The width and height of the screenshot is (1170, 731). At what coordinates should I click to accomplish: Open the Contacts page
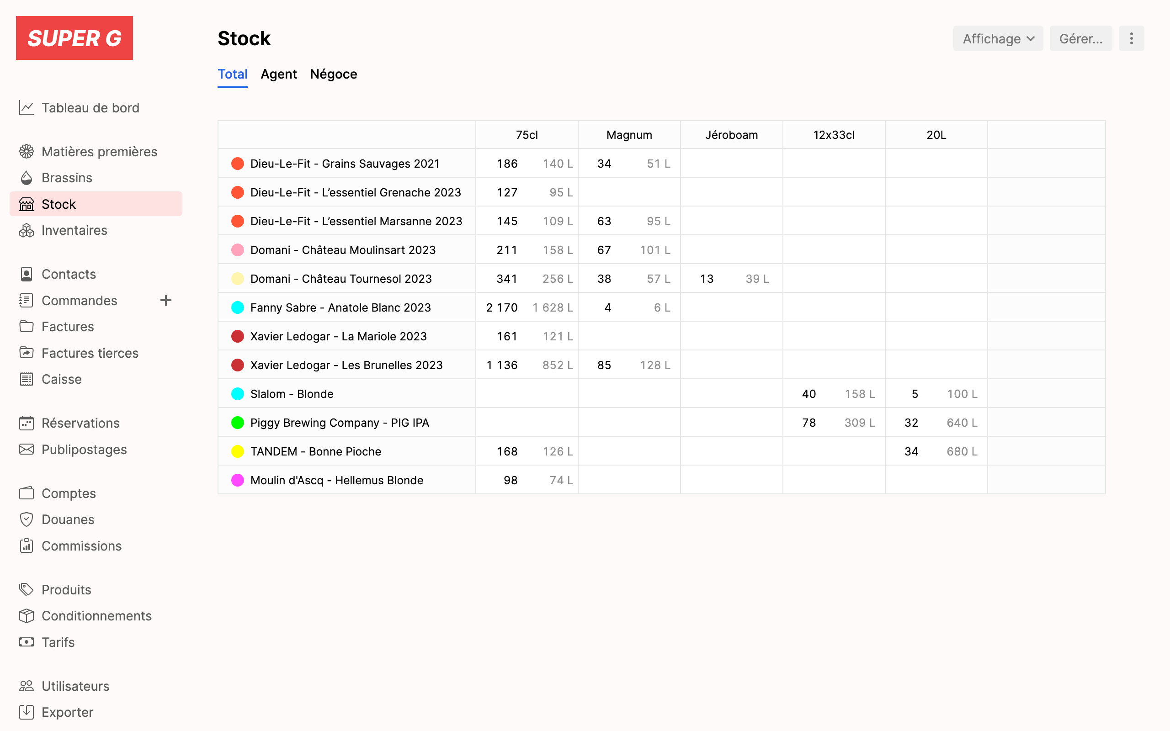pos(69,274)
